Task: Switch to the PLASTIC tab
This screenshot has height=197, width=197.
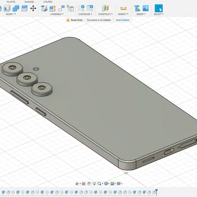Action: click(x=11, y=2)
